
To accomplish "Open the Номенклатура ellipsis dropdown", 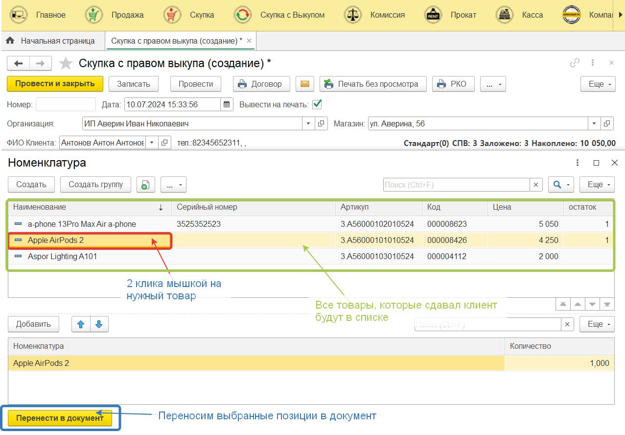I will pos(173,185).
